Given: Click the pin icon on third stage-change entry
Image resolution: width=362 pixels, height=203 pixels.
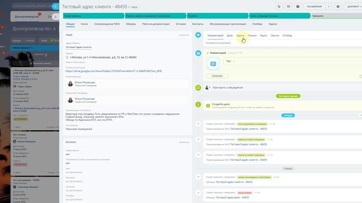Looking at the screenshot, I should tap(198, 155).
